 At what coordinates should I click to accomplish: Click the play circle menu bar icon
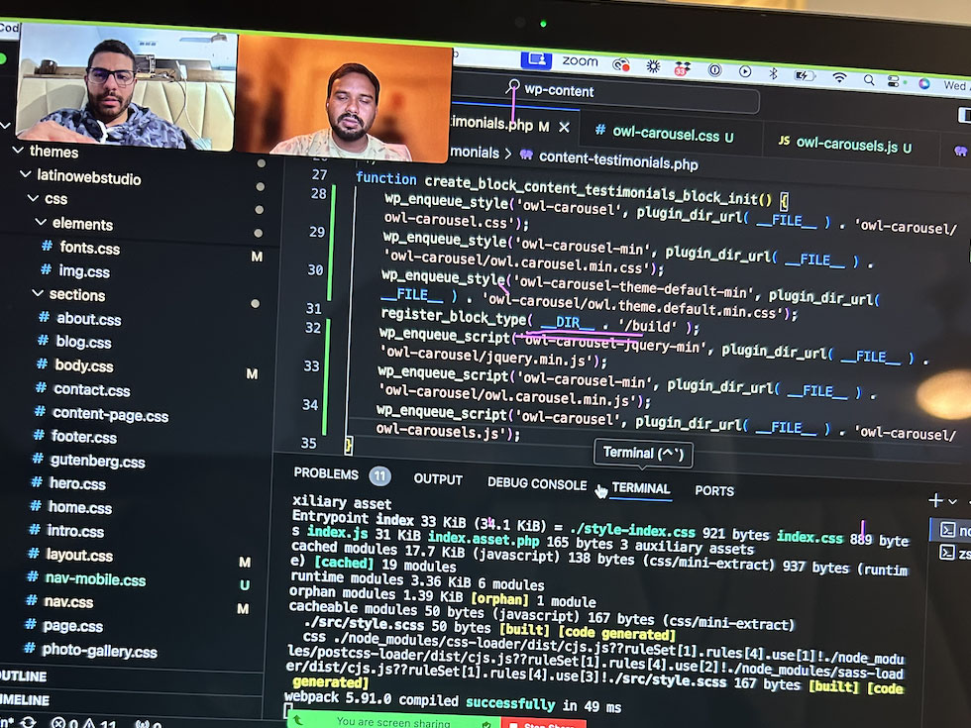(x=745, y=71)
